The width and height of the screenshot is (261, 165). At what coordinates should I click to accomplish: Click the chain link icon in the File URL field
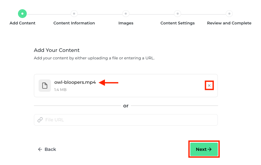click(x=40, y=120)
